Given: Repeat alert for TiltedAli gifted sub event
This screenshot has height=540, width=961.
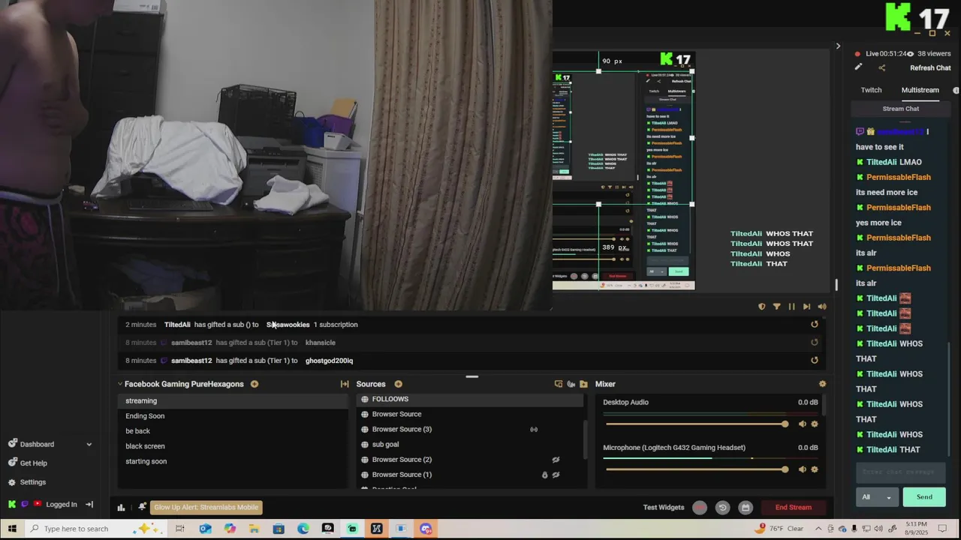Looking at the screenshot, I should click(x=815, y=325).
